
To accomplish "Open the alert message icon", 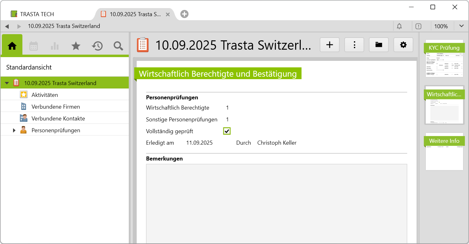I will click(418, 26).
